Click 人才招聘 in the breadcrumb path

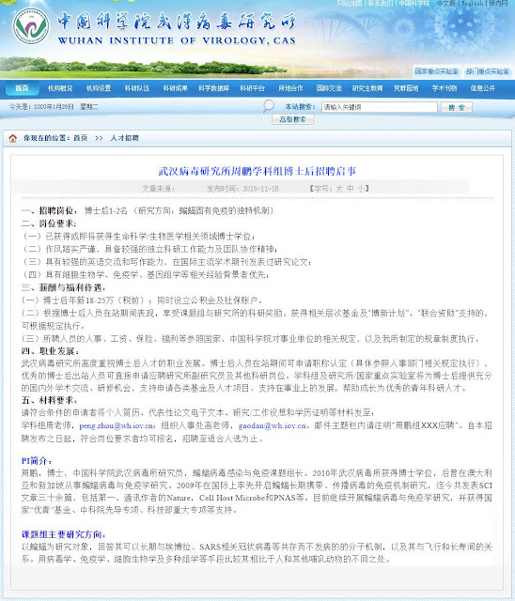point(124,138)
